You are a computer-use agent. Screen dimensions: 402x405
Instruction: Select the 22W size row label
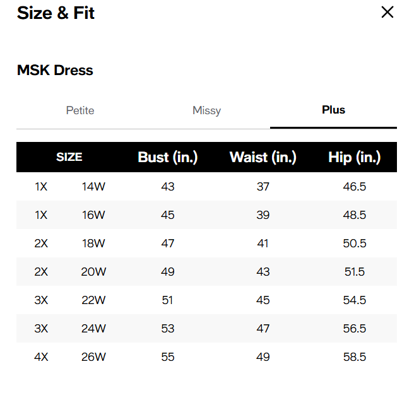click(93, 300)
